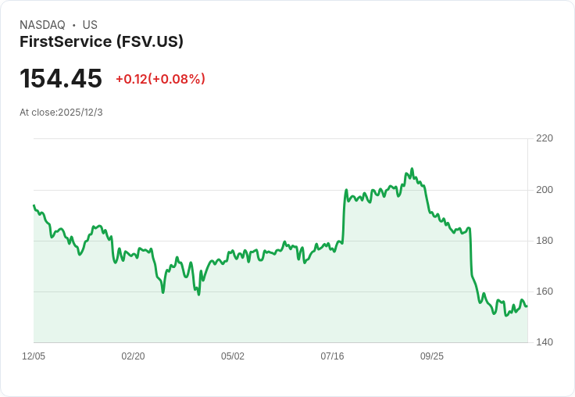Click the leftmost start of the price line
575x397 pixels.
[34, 206]
